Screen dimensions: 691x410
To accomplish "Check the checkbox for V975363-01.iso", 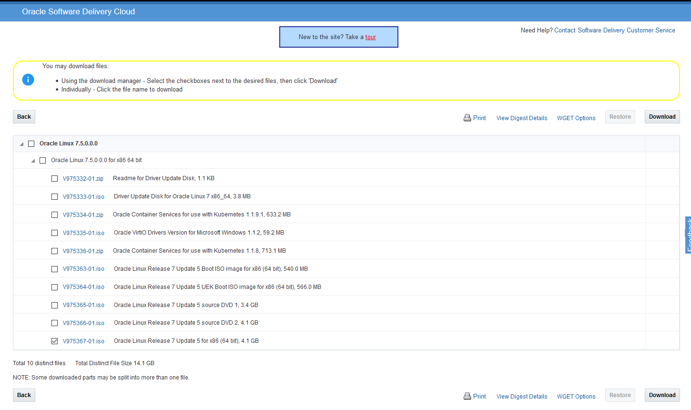I will click(54, 268).
